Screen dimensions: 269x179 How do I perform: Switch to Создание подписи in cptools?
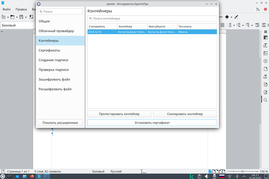coord(60,60)
